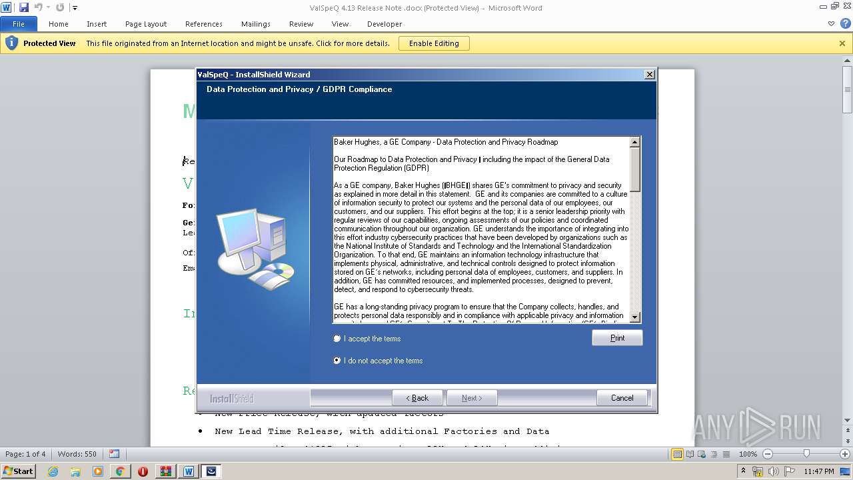Switch to Web Layout view icon
Viewport: 853px width, 480px height.
coord(701,454)
